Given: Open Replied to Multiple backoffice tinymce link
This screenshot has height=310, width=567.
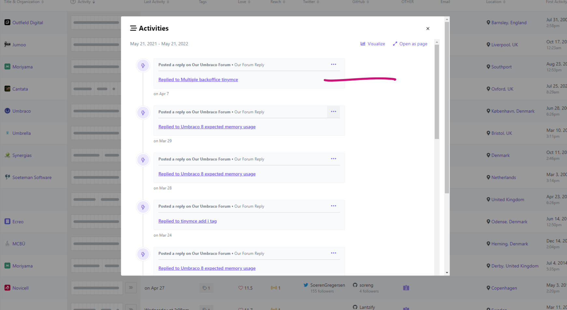Looking at the screenshot, I should coord(198,79).
